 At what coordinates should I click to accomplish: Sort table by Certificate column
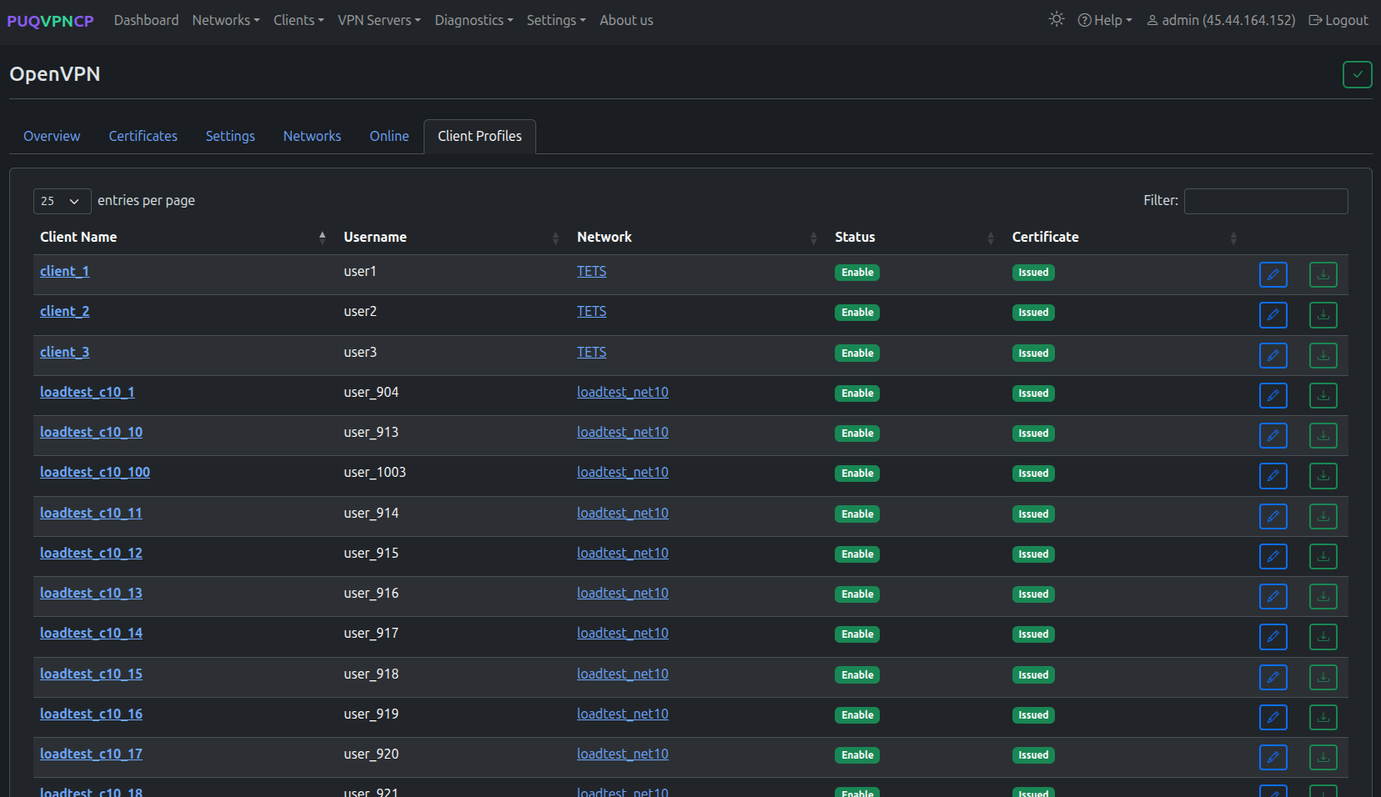click(1127, 238)
